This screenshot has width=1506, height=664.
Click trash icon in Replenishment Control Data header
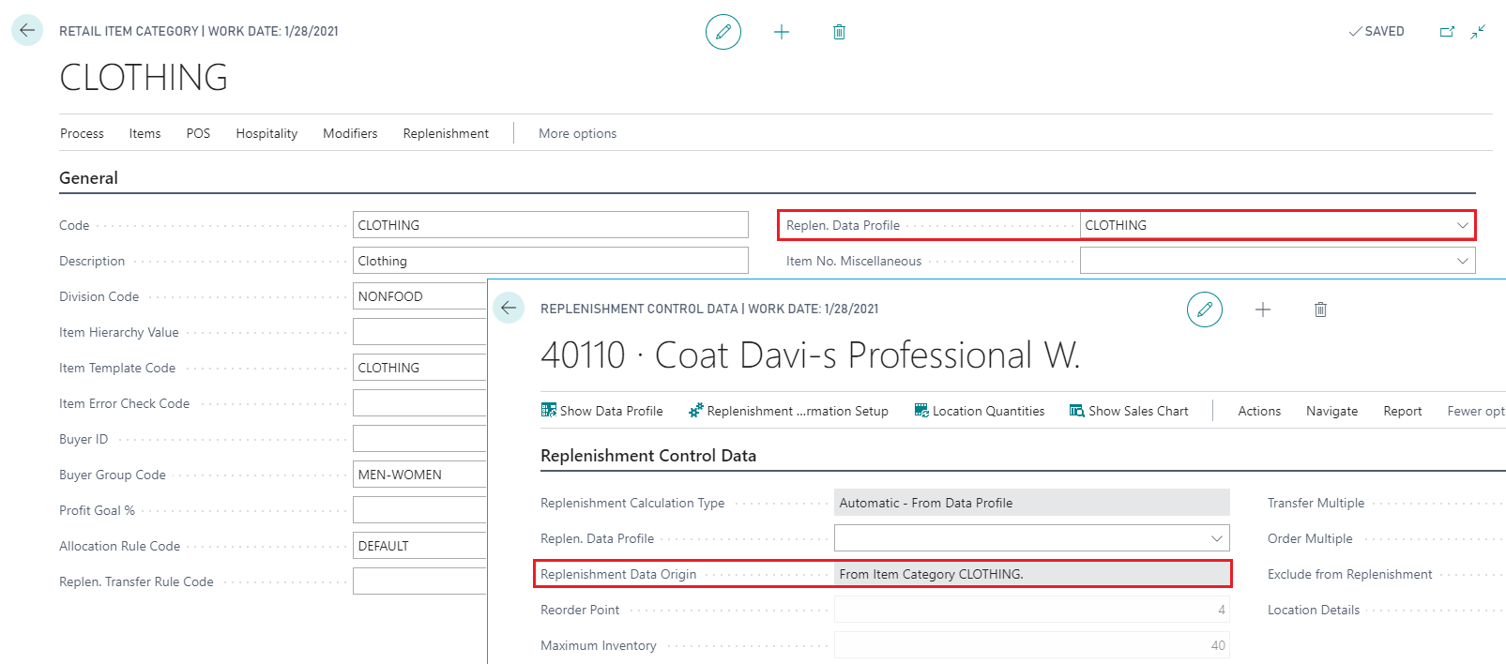click(x=1320, y=309)
